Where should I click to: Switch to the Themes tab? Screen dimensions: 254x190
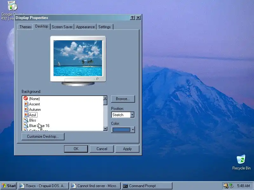[x=25, y=27]
